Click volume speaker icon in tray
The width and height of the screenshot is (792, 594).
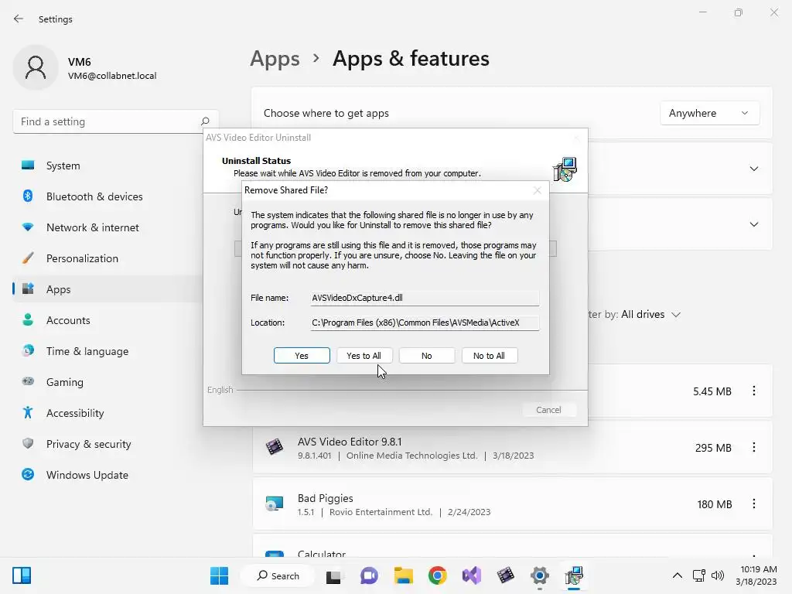[x=717, y=575]
